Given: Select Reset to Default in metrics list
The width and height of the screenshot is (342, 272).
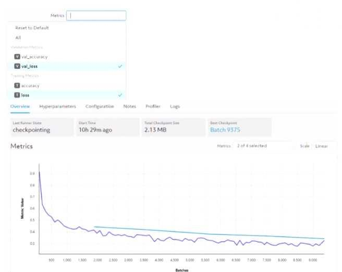Looking at the screenshot, I should pos(32,28).
